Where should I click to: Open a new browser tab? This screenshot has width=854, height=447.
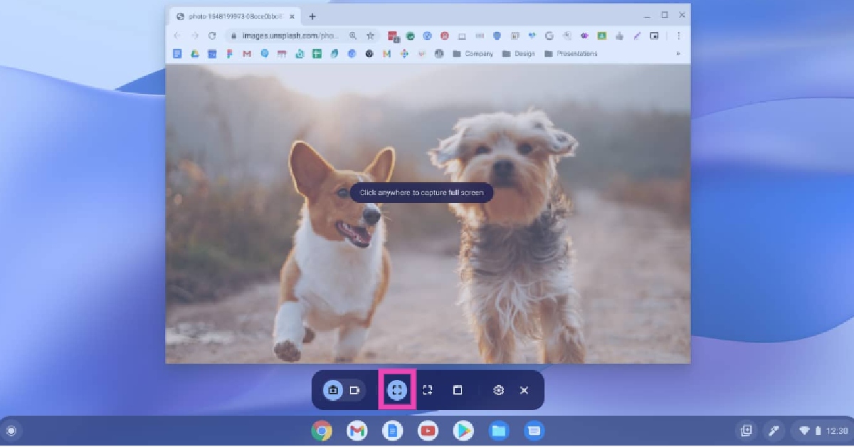(x=312, y=16)
